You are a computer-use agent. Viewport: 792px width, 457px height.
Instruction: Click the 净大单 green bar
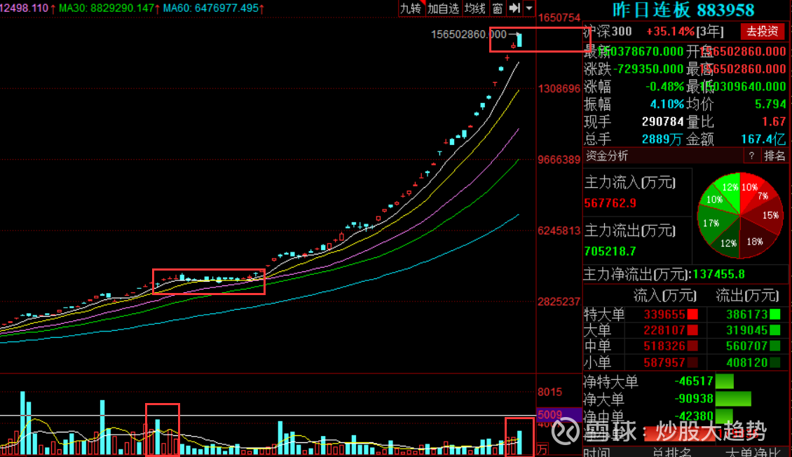[x=732, y=399]
